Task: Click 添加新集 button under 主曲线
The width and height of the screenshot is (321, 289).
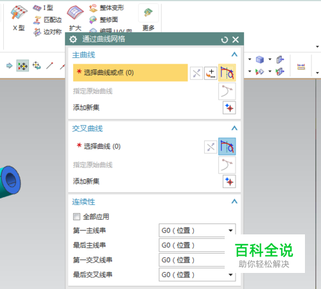Action: (229, 108)
